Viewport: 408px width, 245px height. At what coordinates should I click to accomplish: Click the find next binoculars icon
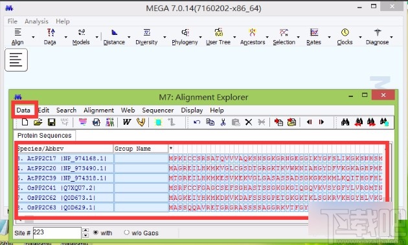tap(371, 122)
